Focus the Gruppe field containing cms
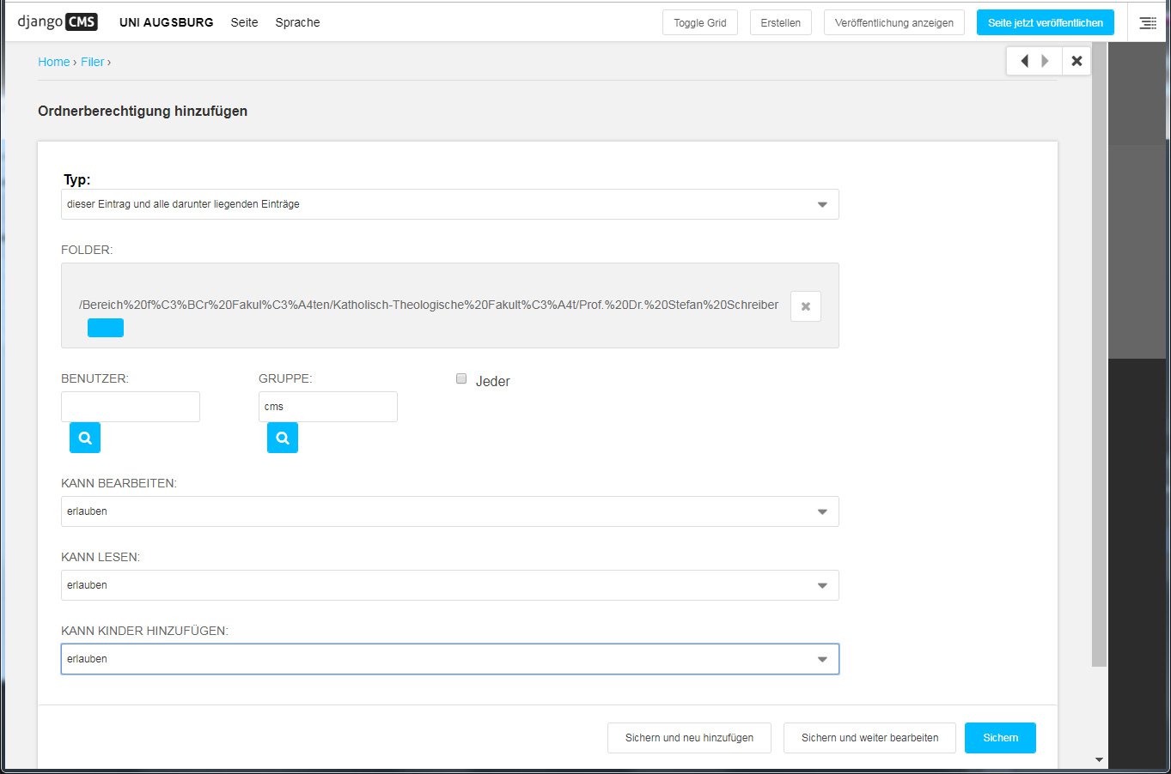 328,407
